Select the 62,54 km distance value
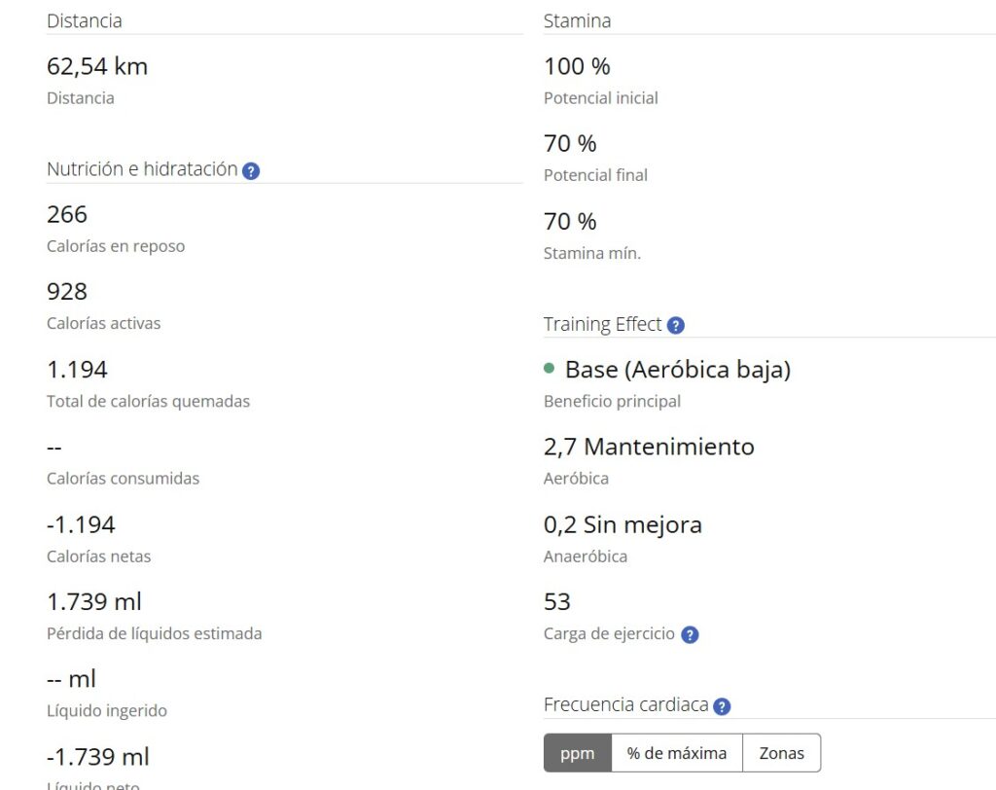 click(x=97, y=66)
